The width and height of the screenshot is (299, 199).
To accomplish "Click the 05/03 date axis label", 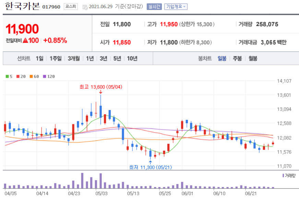I will pos(101,194).
